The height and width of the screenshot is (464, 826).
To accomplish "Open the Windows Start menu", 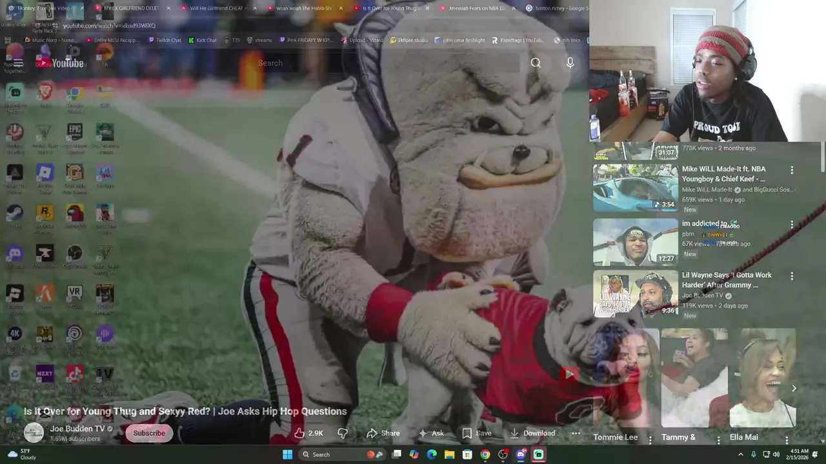I will pyautogui.click(x=287, y=454).
